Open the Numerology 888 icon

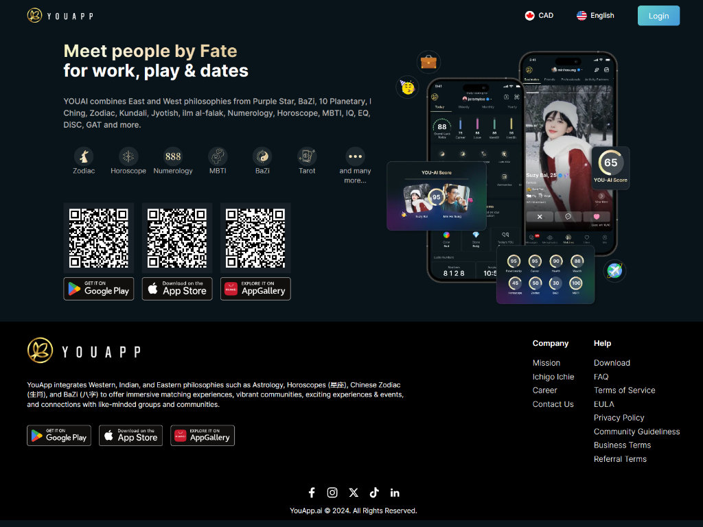[x=173, y=156]
